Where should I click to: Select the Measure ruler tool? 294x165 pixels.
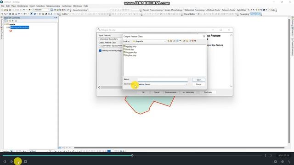pyautogui.click(x=43, y=14)
